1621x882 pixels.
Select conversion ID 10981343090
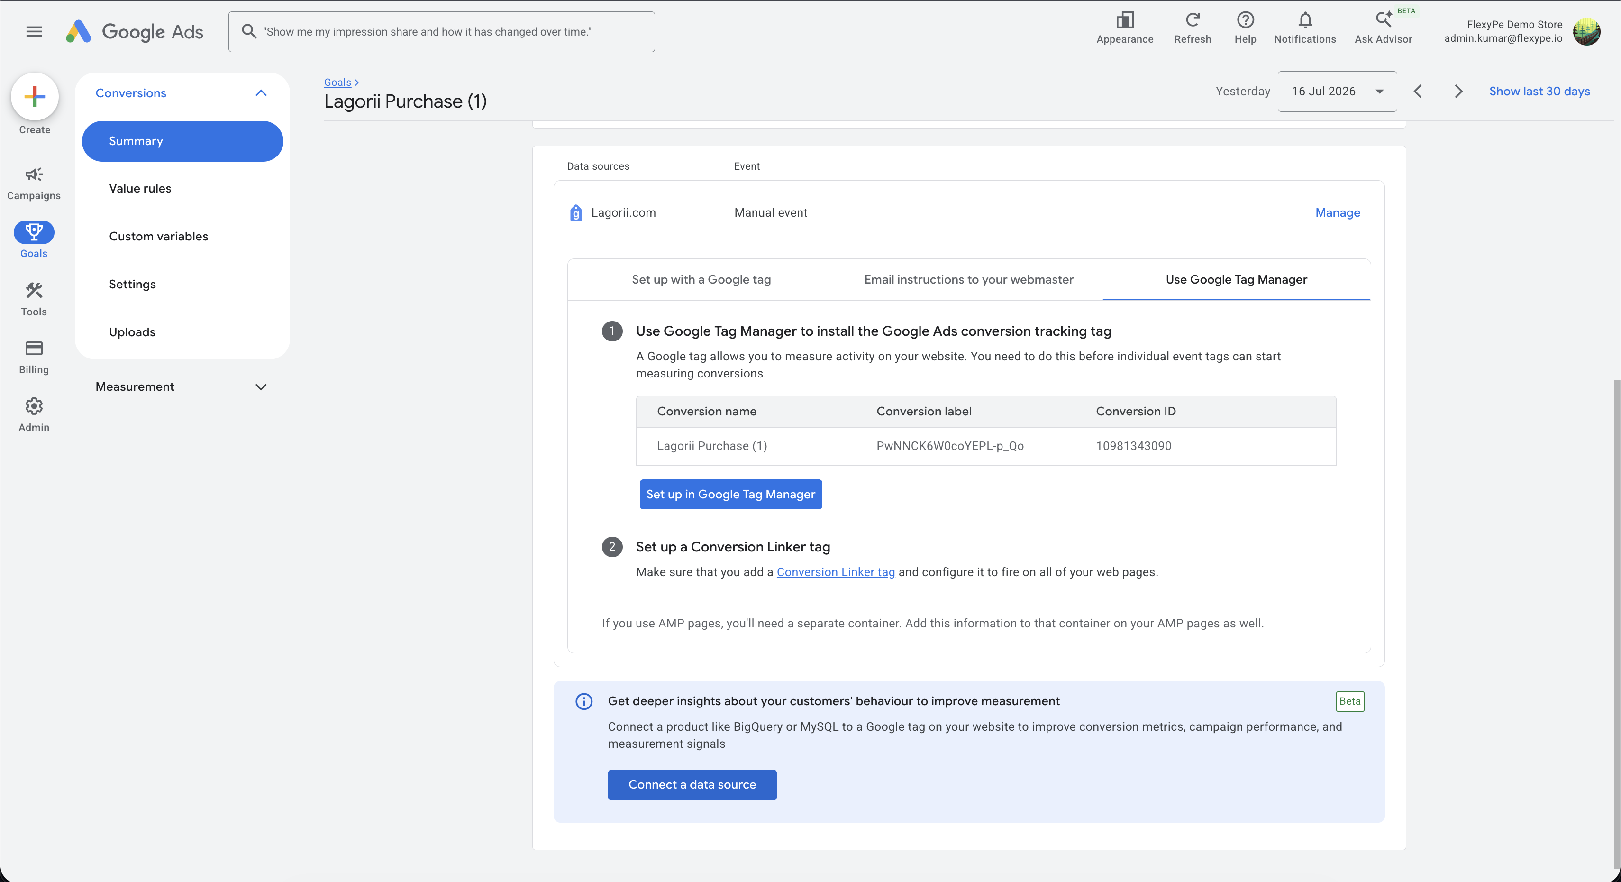[1134, 446]
